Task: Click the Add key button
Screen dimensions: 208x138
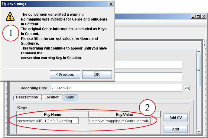Action: (175, 129)
